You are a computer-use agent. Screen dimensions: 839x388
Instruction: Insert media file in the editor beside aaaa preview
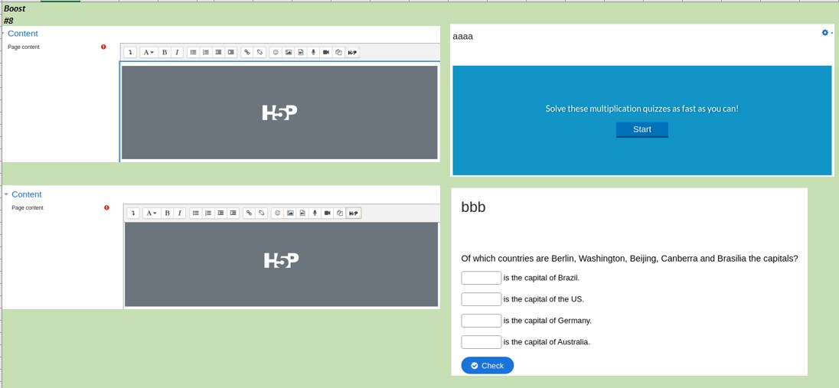(x=301, y=53)
